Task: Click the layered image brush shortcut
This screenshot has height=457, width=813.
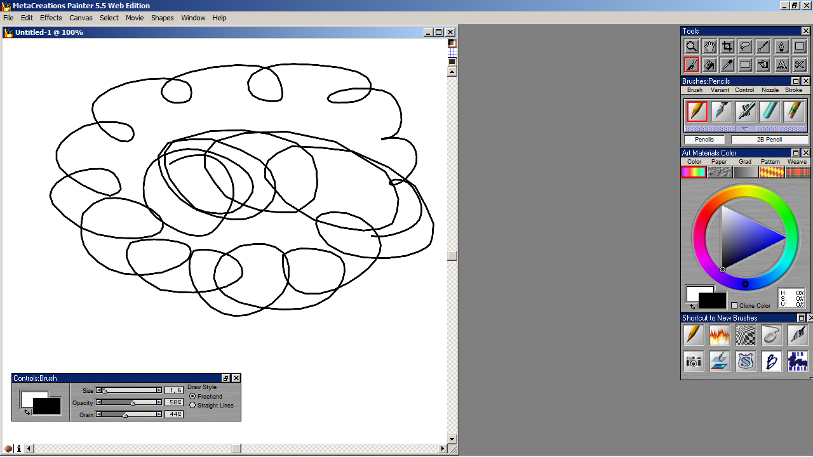Action: [720, 361]
